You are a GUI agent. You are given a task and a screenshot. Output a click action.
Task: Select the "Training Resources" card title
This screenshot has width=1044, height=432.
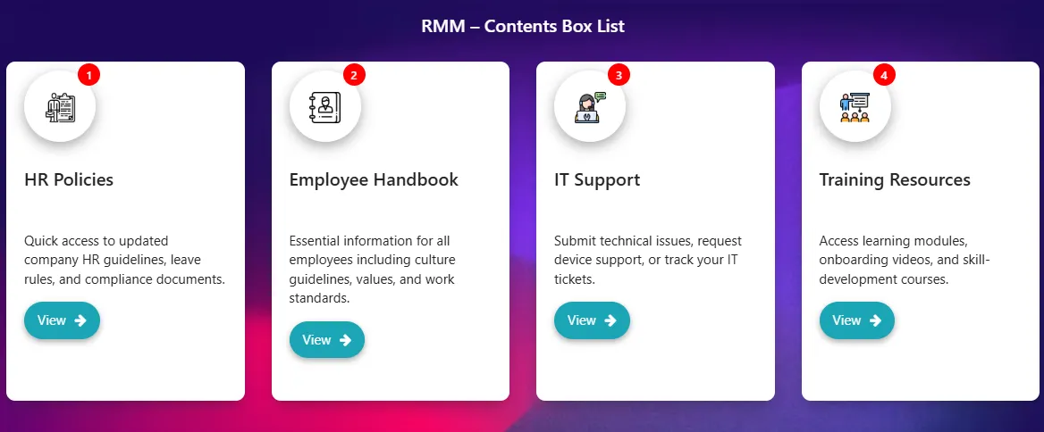pyautogui.click(x=894, y=180)
